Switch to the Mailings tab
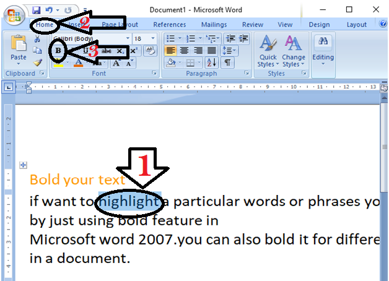389x281 pixels. pos(214,25)
